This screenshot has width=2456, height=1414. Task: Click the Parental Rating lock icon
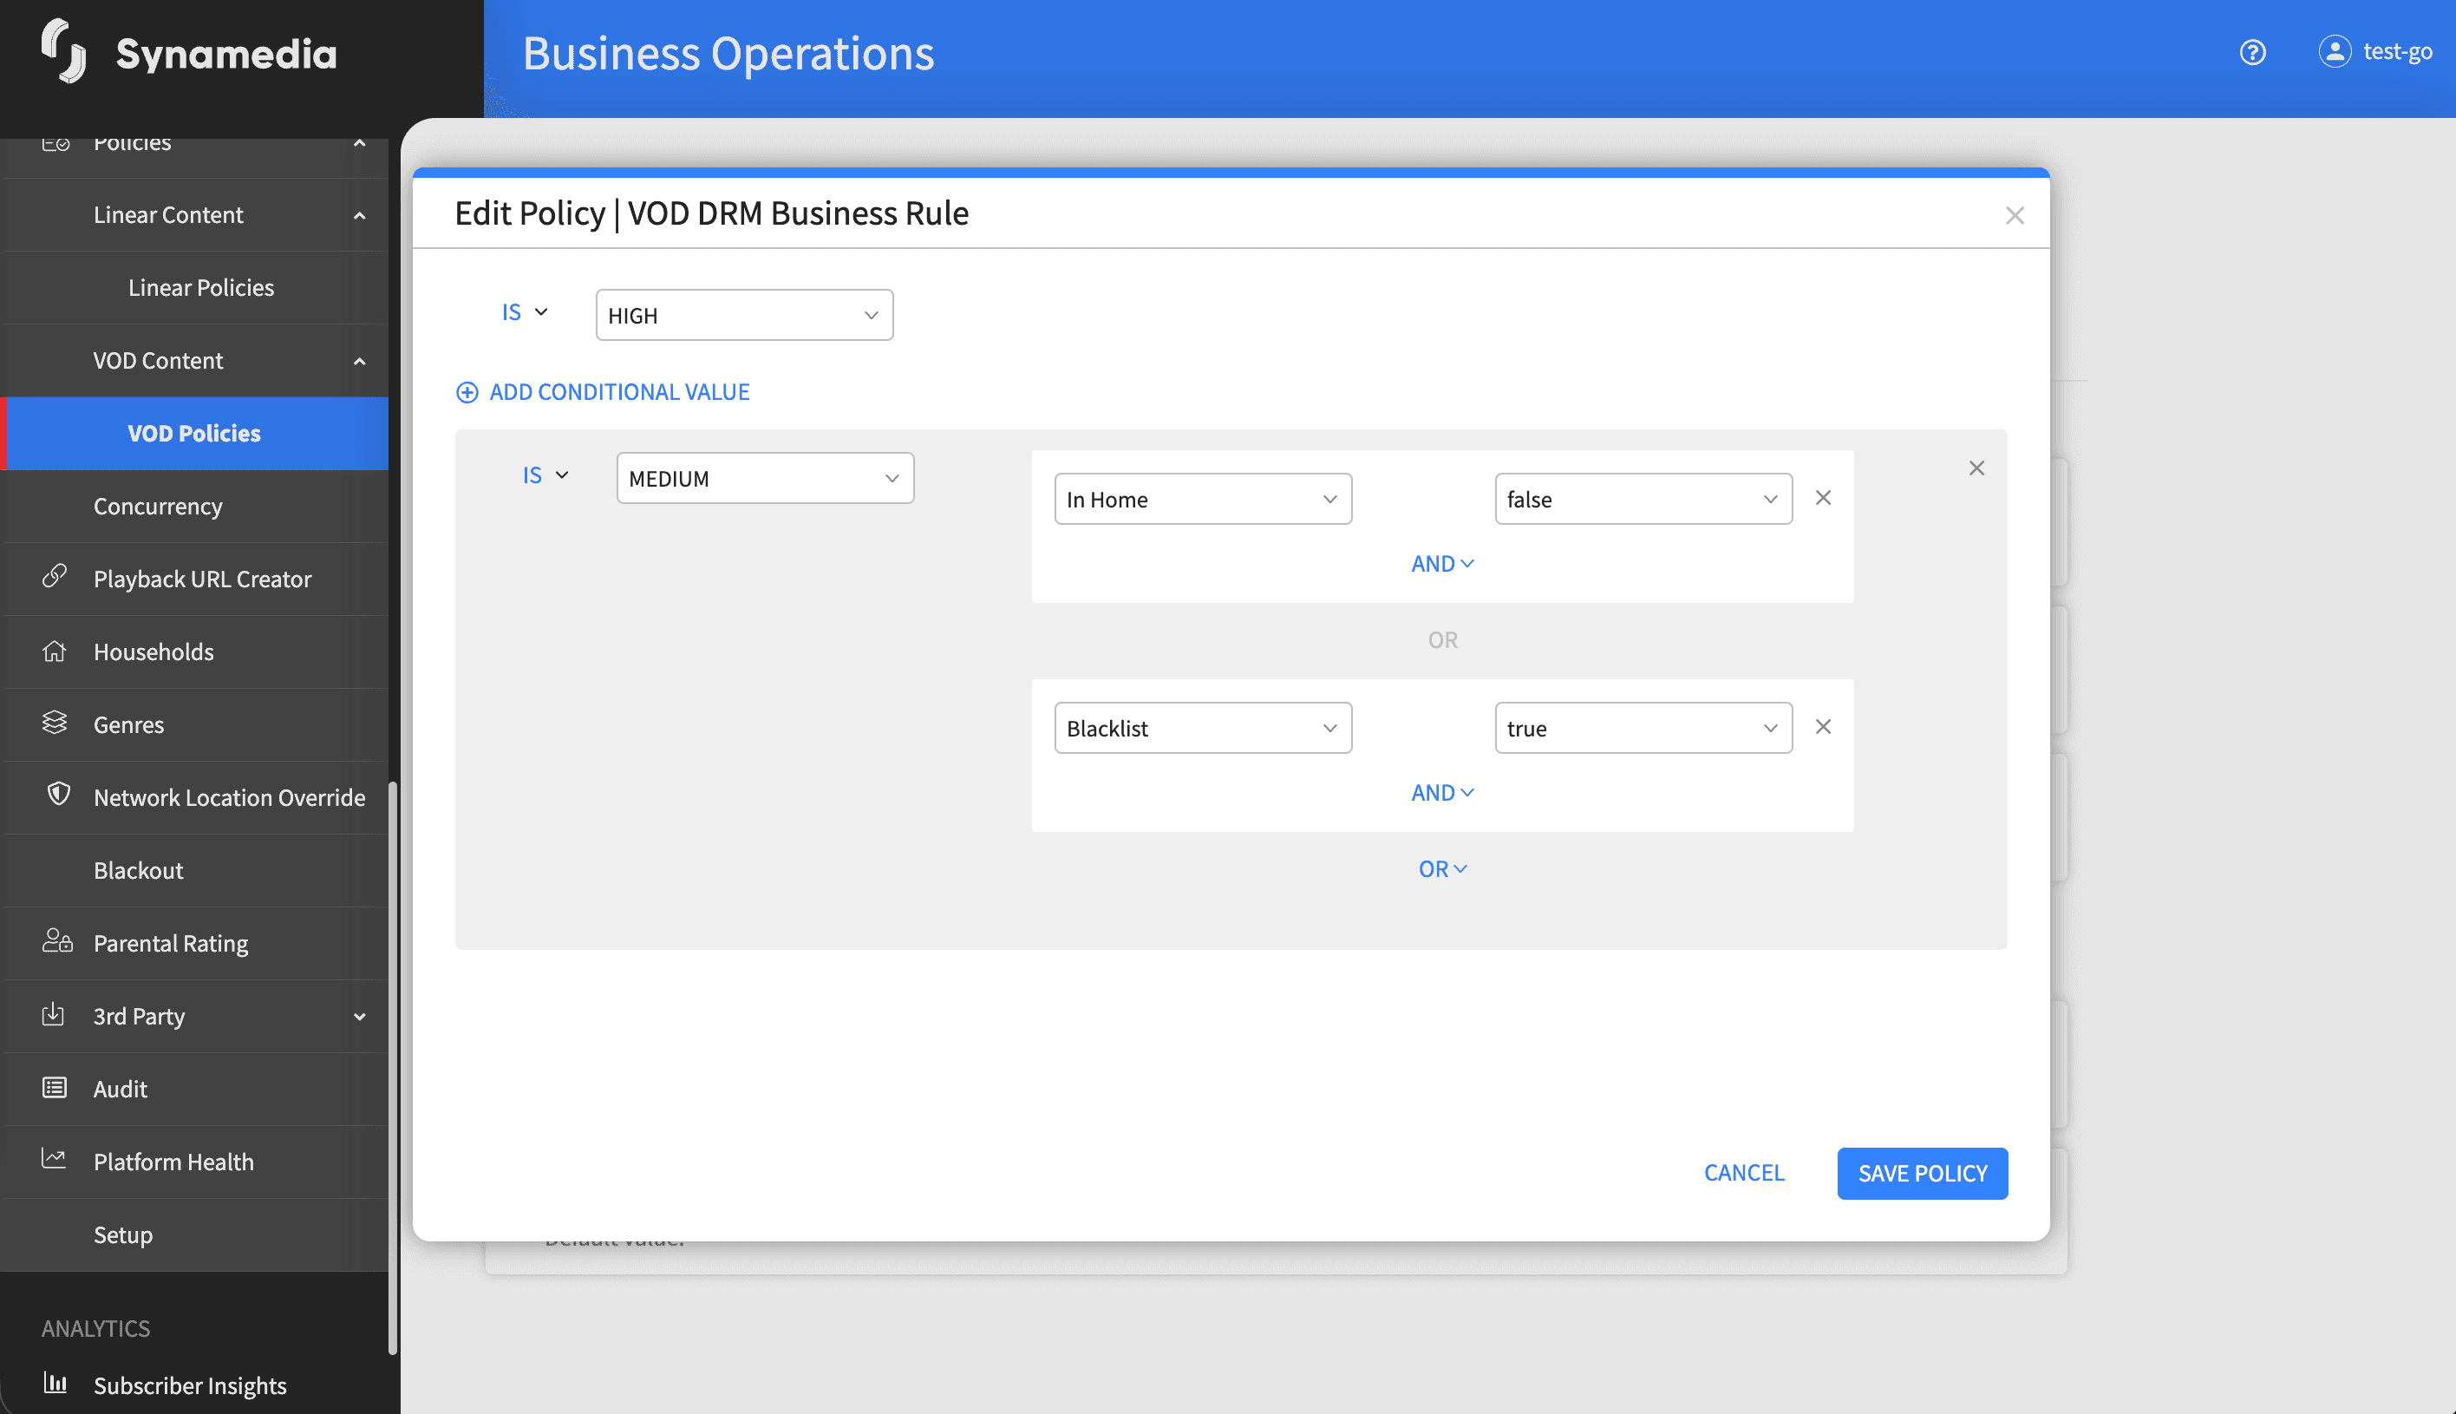56,940
